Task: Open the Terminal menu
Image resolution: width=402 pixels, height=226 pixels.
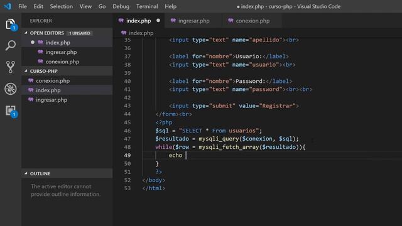Action: coord(147,6)
